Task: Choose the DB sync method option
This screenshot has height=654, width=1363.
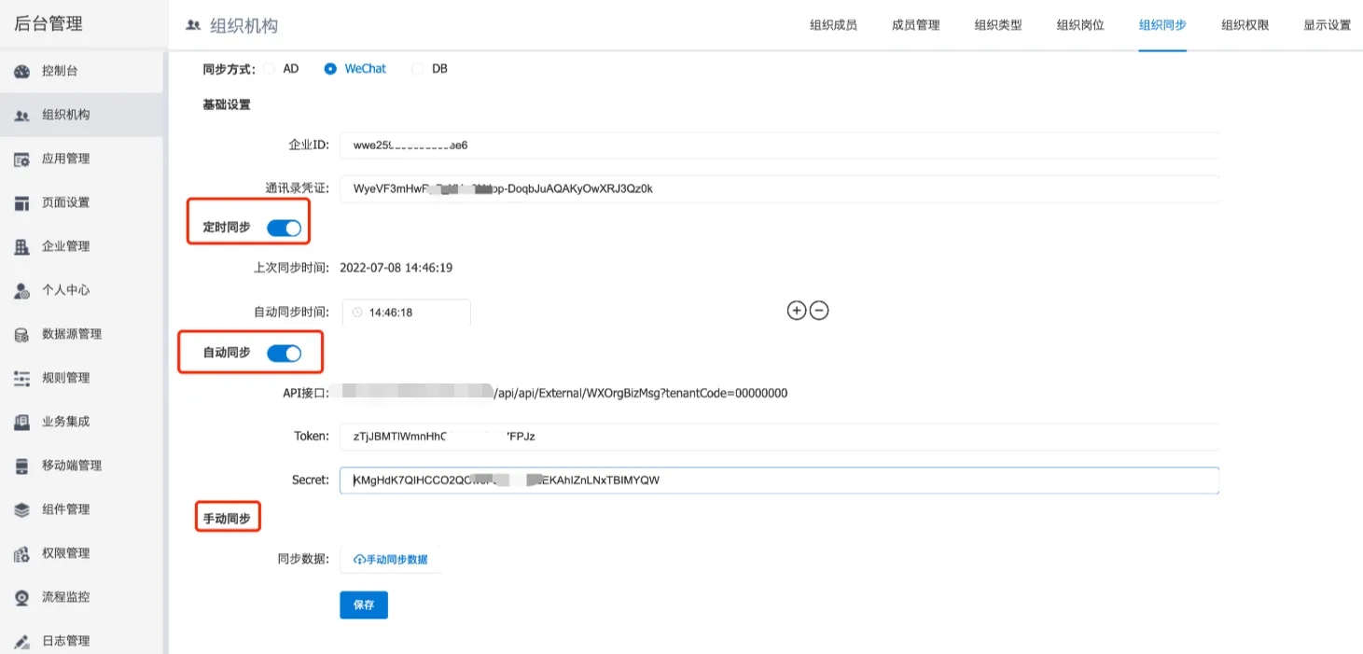Action: tap(417, 69)
